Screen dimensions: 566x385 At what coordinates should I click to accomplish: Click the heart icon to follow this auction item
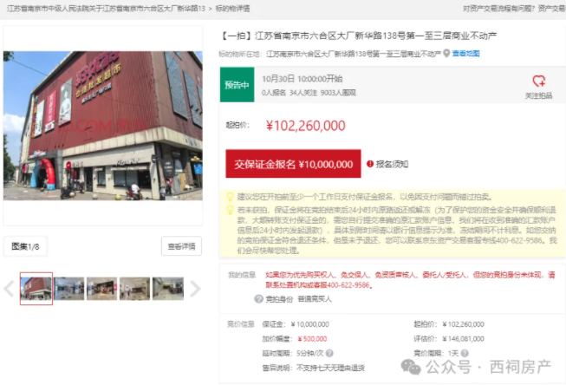(538, 81)
